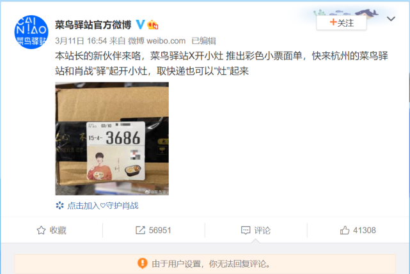410x274 pixels.
Task: Follow via the +关注 button
Action: (341, 23)
